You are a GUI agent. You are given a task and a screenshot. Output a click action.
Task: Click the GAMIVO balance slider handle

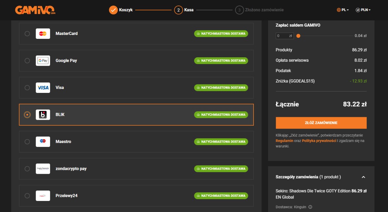(x=298, y=36)
